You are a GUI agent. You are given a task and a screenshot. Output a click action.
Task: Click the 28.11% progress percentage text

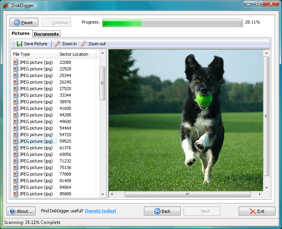point(253,22)
